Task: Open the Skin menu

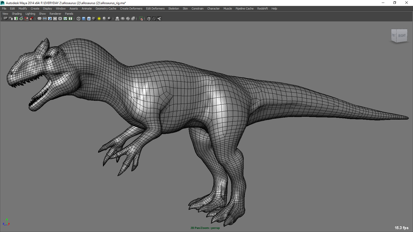Action: click(x=185, y=9)
